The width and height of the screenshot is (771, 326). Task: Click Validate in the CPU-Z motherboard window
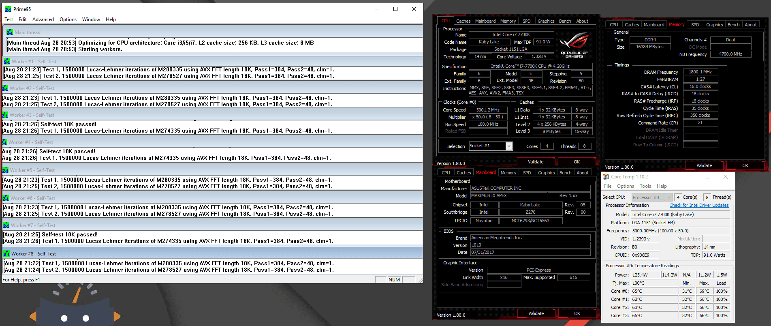(536, 313)
